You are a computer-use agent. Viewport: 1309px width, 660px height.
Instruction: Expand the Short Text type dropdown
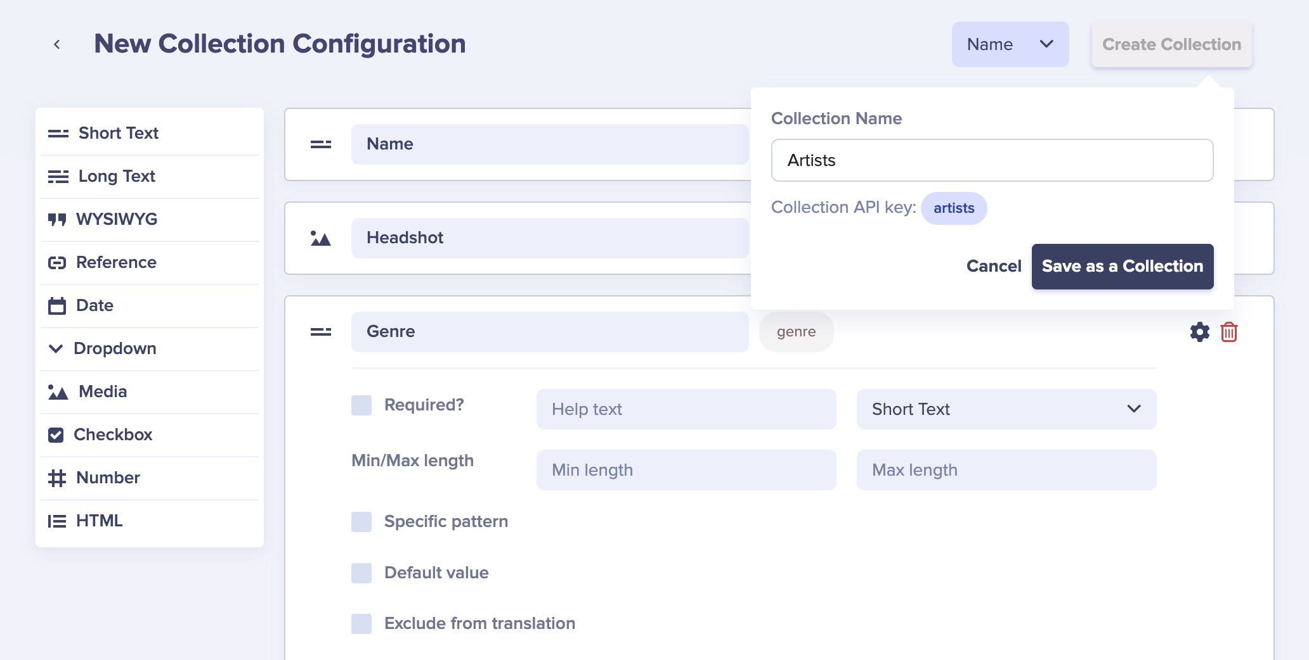[1006, 409]
